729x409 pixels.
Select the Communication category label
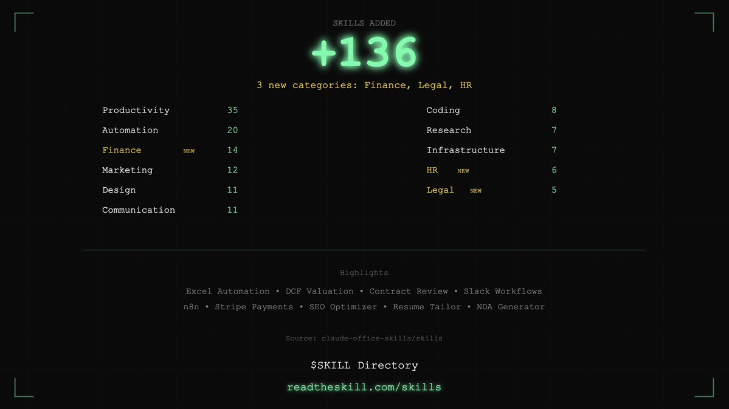(139, 210)
